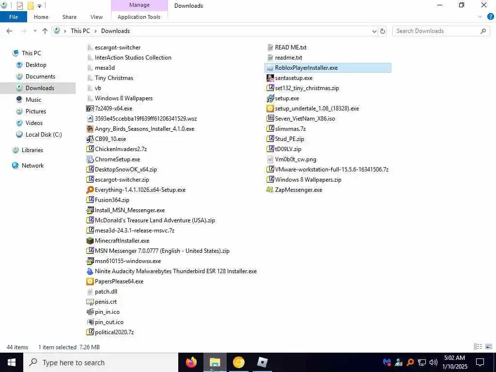Screen dimensions: 496x372
Task: Select the CB99_10.exe icon
Action: pos(90,139)
